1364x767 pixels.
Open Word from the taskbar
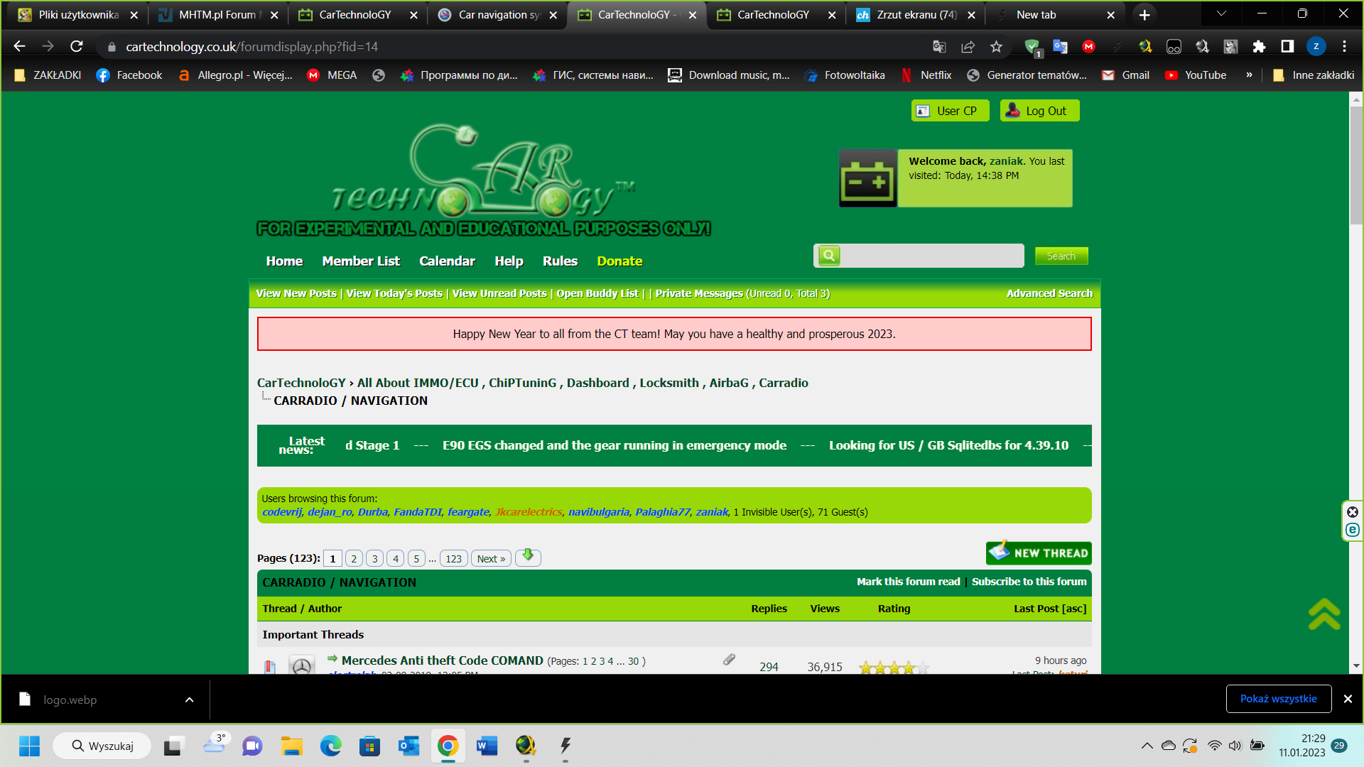pos(487,746)
